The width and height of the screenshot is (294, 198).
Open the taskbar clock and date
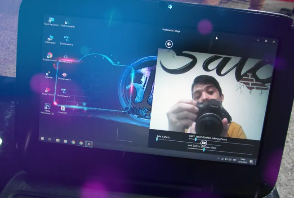click(x=242, y=161)
